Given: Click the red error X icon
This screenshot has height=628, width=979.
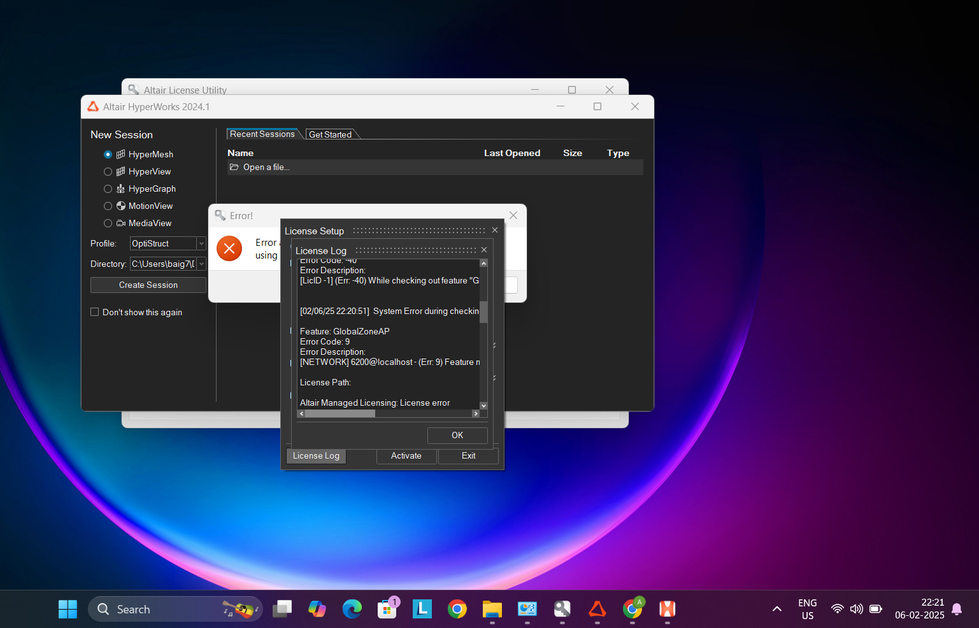Looking at the screenshot, I should coord(229,248).
